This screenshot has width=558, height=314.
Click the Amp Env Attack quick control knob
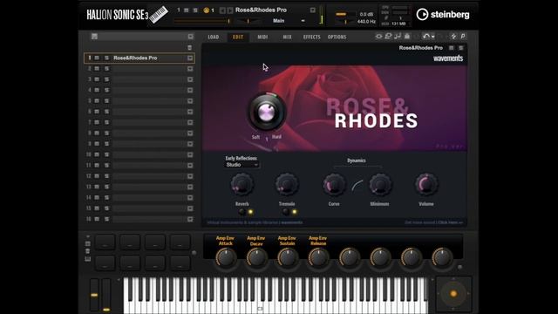pos(226,258)
